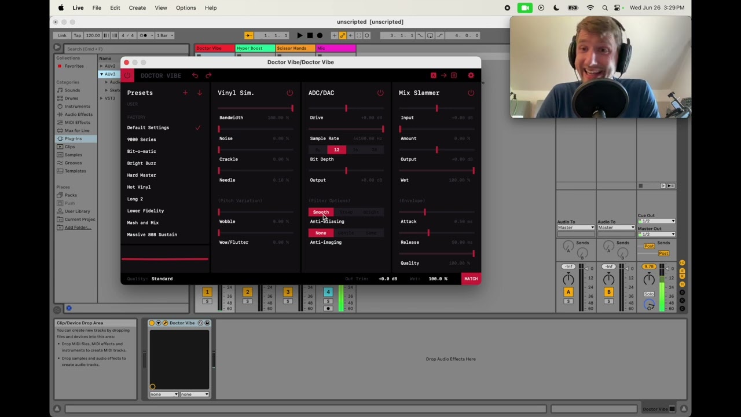Collapse the AUv3 folder
The height and width of the screenshot is (417, 741).
coord(101,74)
